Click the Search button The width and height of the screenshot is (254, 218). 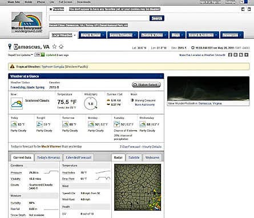(157, 18)
